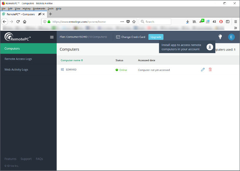Click the Plan: Consumer/SOHO text
The height and width of the screenshot is (171, 240).
73,37
